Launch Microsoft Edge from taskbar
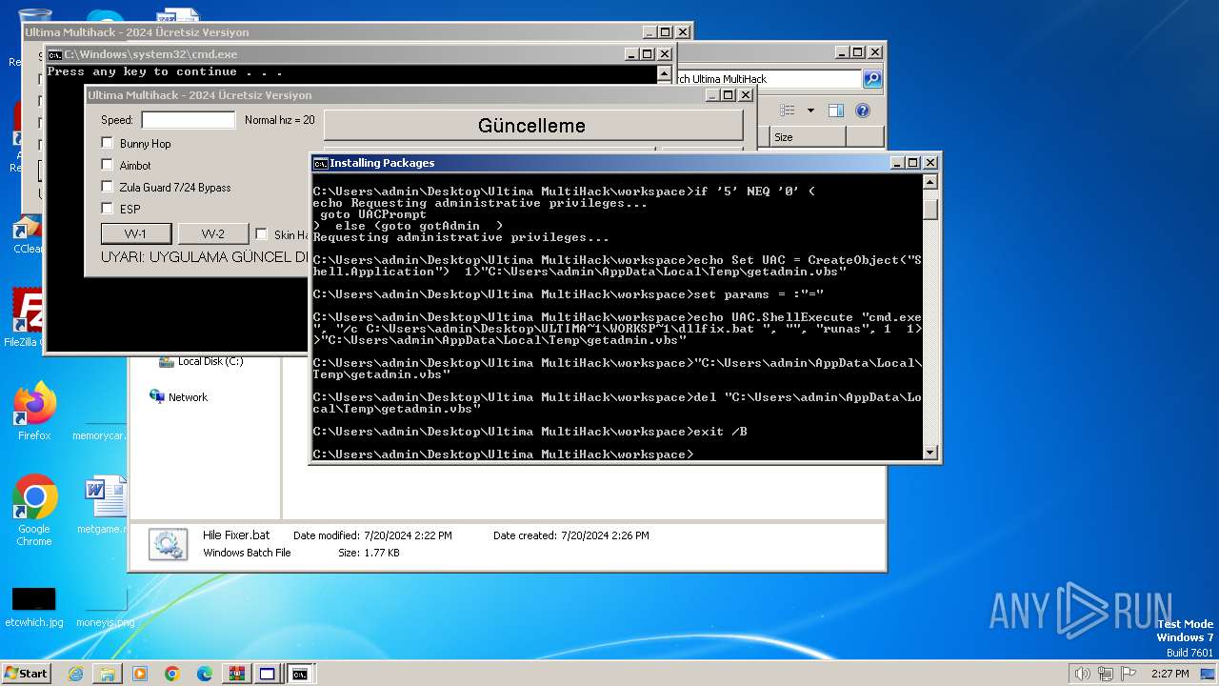This screenshot has height=686, width=1219. click(205, 674)
